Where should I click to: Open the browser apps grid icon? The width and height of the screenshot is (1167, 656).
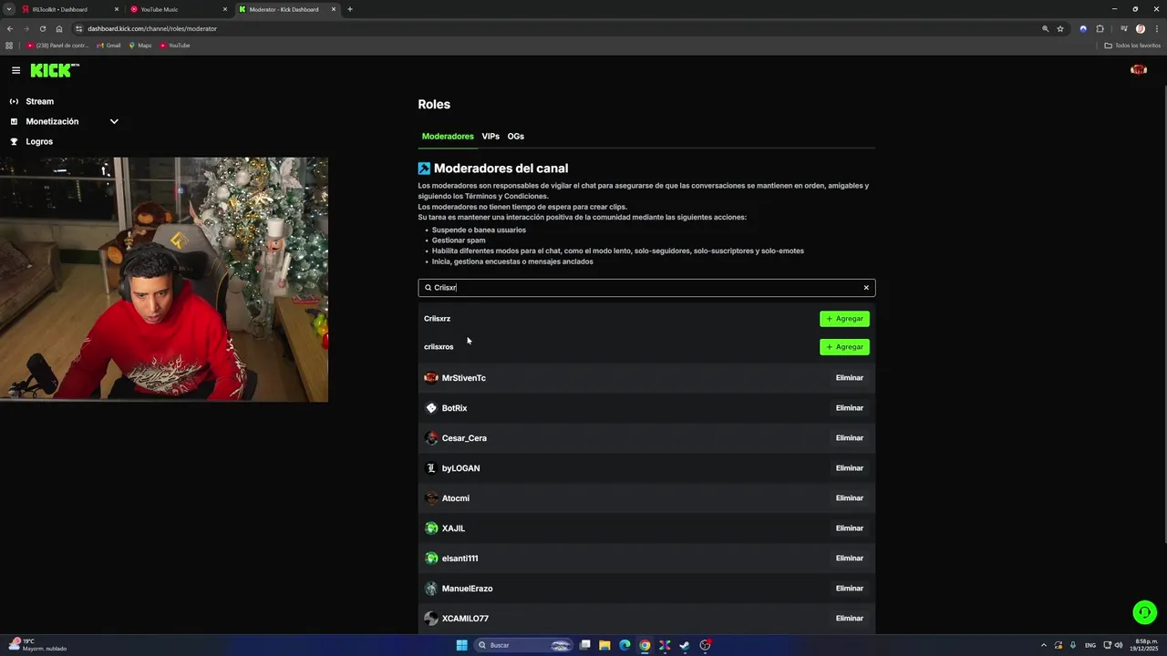pyautogui.click(x=9, y=46)
